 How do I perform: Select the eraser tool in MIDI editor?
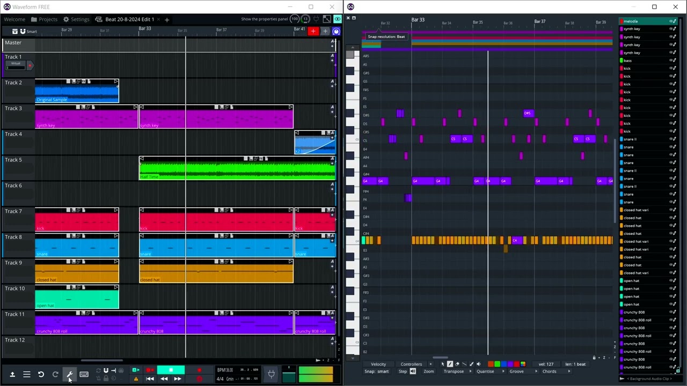click(x=457, y=365)
